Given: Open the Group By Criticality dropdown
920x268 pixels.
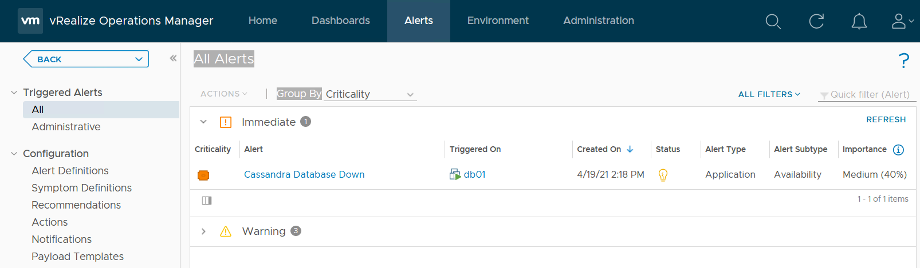Looking at the screenshot, I should click(369, 94).
